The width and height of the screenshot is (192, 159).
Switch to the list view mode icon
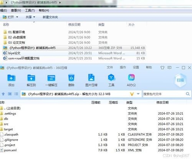(x=16, y=94)
